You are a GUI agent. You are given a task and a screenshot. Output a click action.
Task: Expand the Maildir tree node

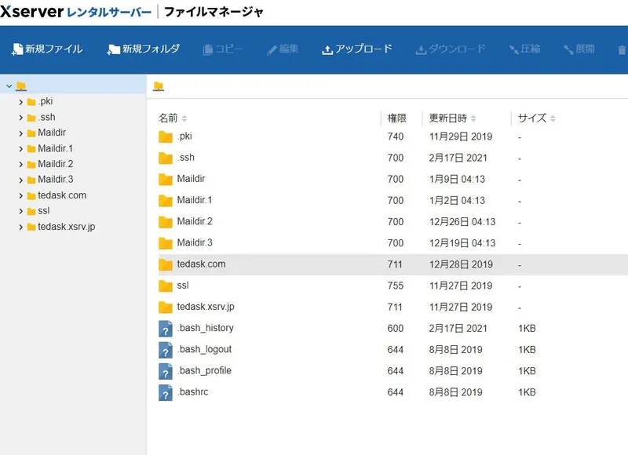click(x=21, y=133)
